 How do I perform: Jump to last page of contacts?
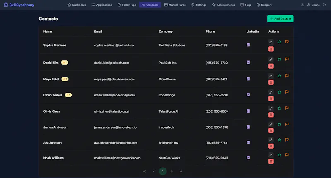point(181,171)
